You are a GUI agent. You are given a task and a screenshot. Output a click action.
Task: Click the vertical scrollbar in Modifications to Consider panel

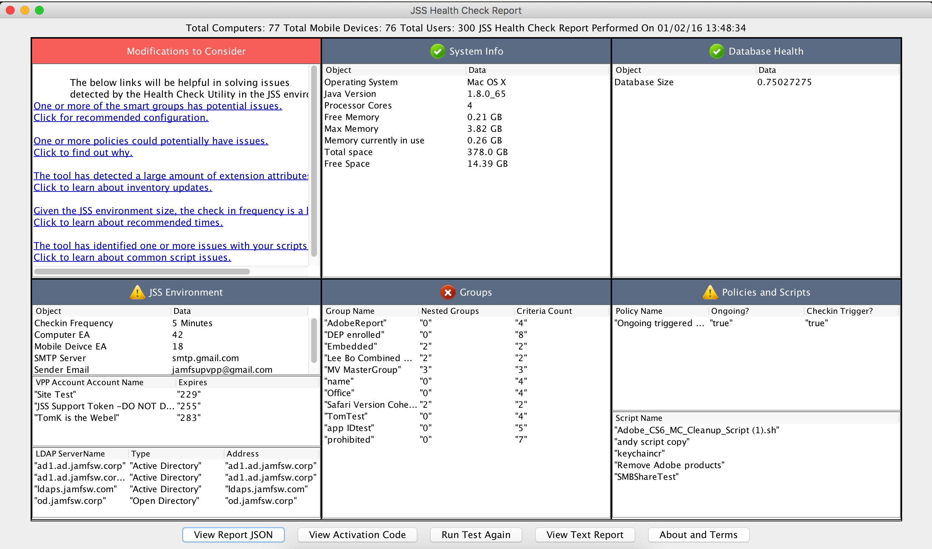(314, 161)
